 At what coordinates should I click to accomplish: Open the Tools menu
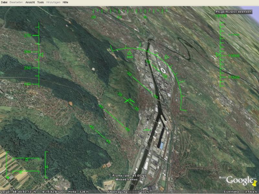click(40, 2)
